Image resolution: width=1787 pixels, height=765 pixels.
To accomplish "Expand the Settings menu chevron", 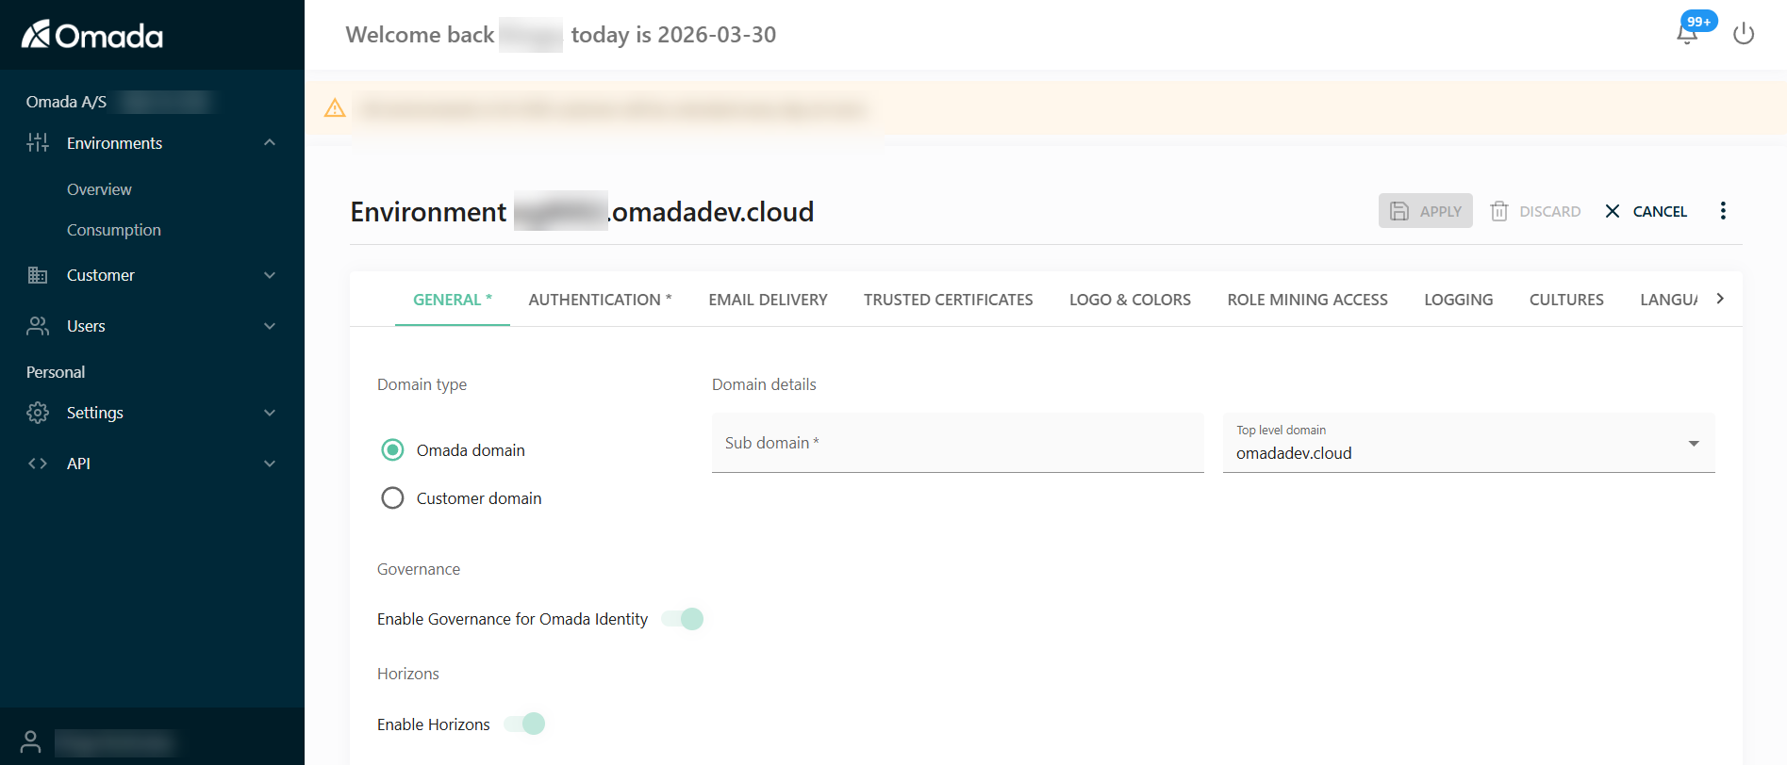I will point(270,413).
